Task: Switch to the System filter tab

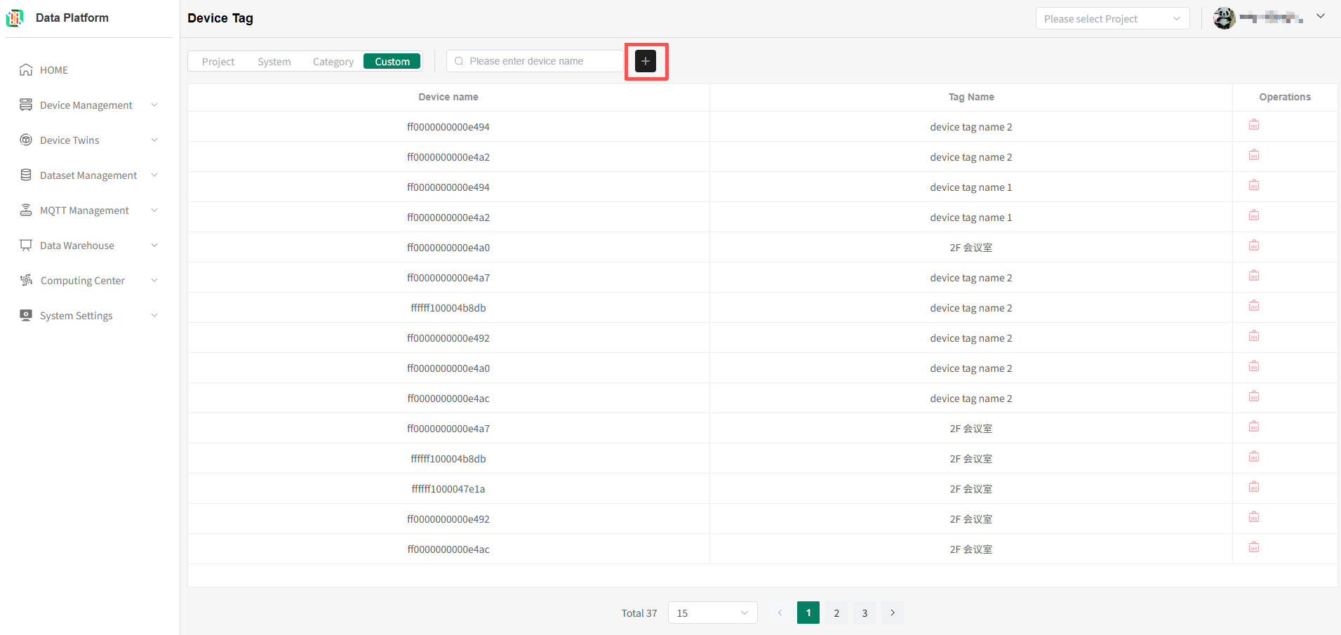Action: coord(274,62)
